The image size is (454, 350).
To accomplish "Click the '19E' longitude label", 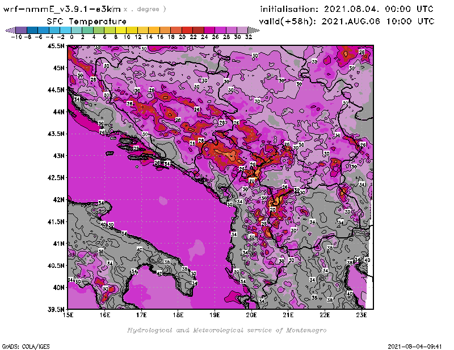I will 215,315.
